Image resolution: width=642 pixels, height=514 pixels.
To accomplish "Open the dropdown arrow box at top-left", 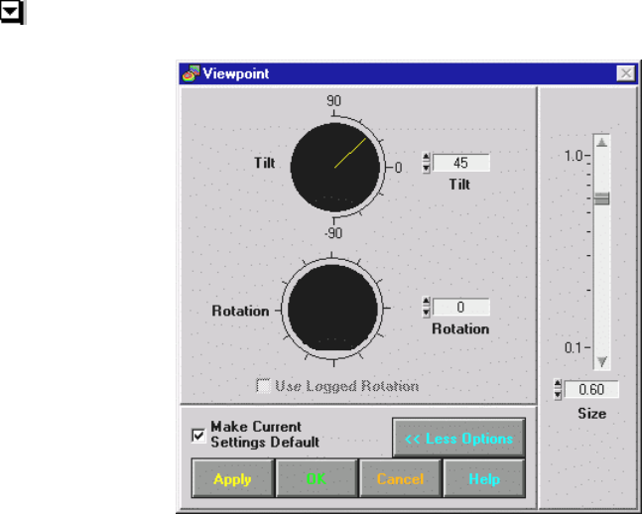I will (12, 12).
